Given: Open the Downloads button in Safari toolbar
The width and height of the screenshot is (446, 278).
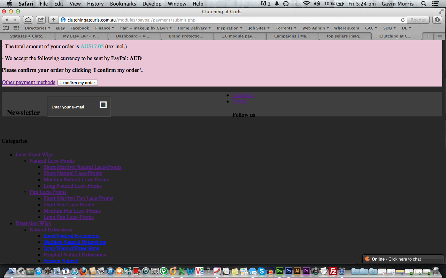Looking at the screenshot, I should pos(437,20).
